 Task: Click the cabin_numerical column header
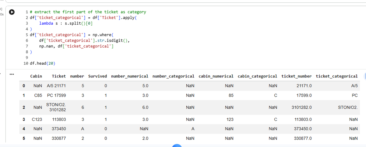(216, 76)
